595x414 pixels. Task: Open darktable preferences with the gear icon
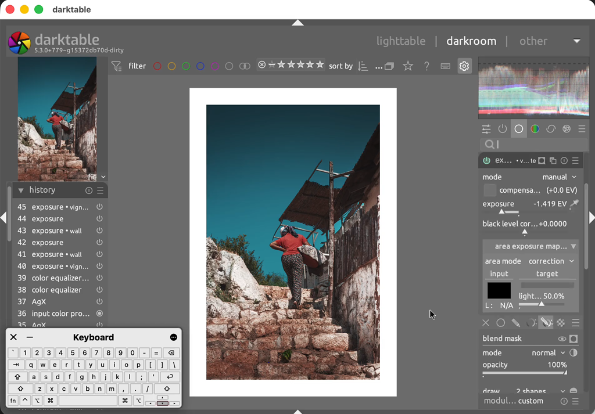coord(464,66)
